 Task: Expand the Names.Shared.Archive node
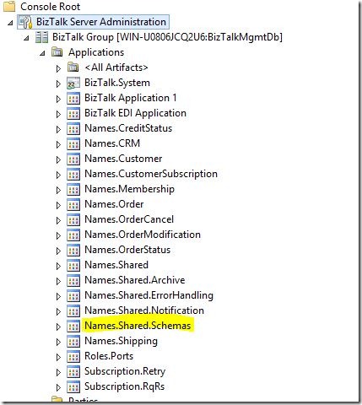tap(58, 281)
